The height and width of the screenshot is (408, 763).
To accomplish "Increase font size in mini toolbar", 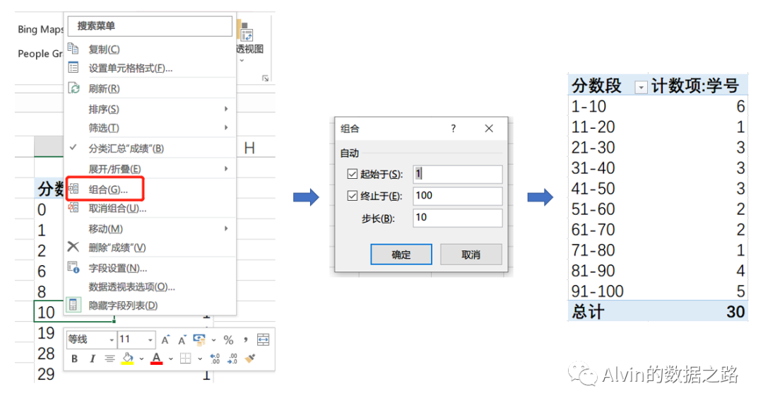I will [166, 340].
